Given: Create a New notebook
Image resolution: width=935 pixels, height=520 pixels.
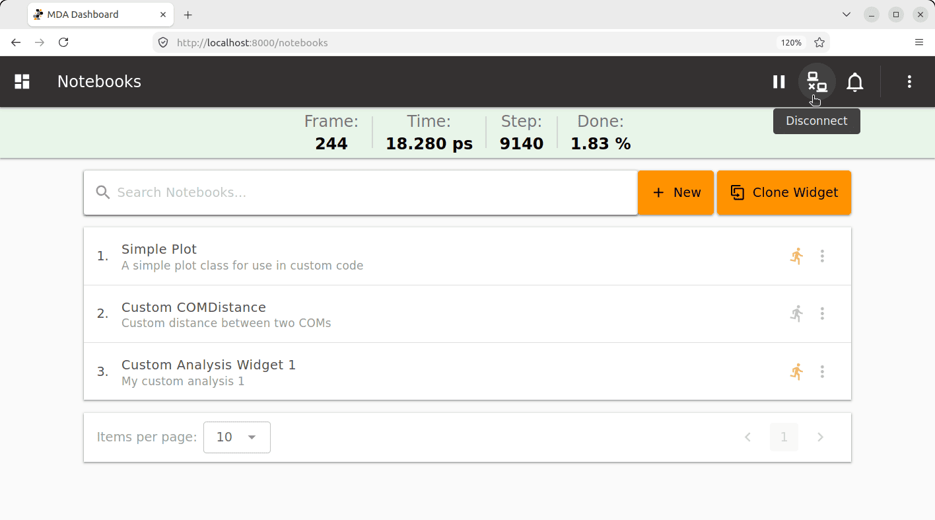Looking at the screenshot, I should (676, 192).
